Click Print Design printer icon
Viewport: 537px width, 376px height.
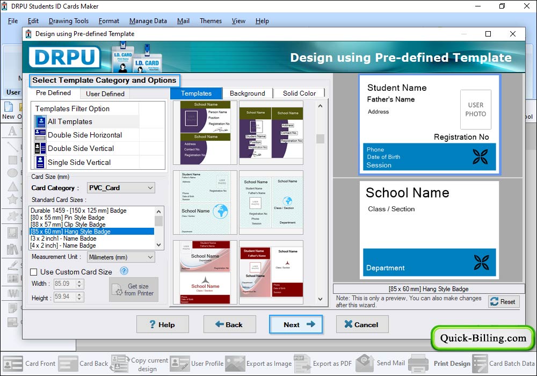click(418, 364)
